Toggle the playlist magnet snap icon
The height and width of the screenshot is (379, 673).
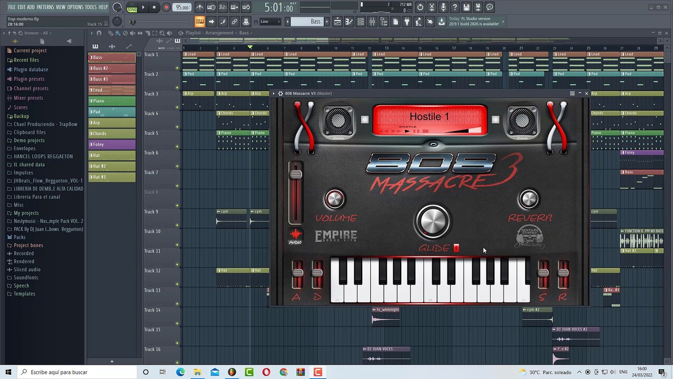(99, 33)
